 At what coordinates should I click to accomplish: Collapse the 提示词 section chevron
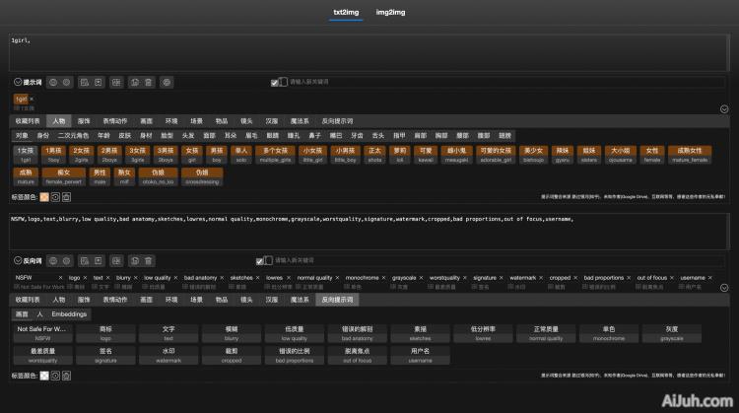pos(18,82)
